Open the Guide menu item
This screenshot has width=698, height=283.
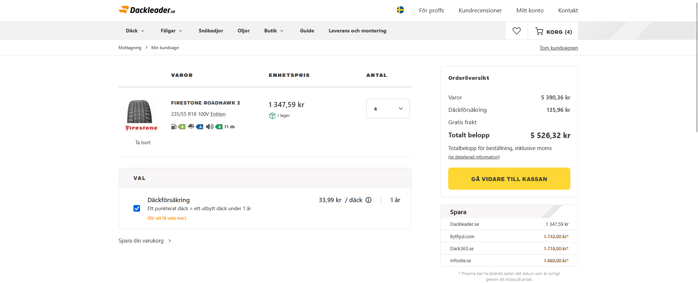point(307,31)
